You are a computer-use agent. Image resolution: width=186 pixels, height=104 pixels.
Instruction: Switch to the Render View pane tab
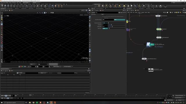coord(17,8)
